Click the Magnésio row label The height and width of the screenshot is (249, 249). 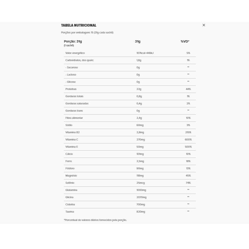pyautogui.click(x=71, y=176)
